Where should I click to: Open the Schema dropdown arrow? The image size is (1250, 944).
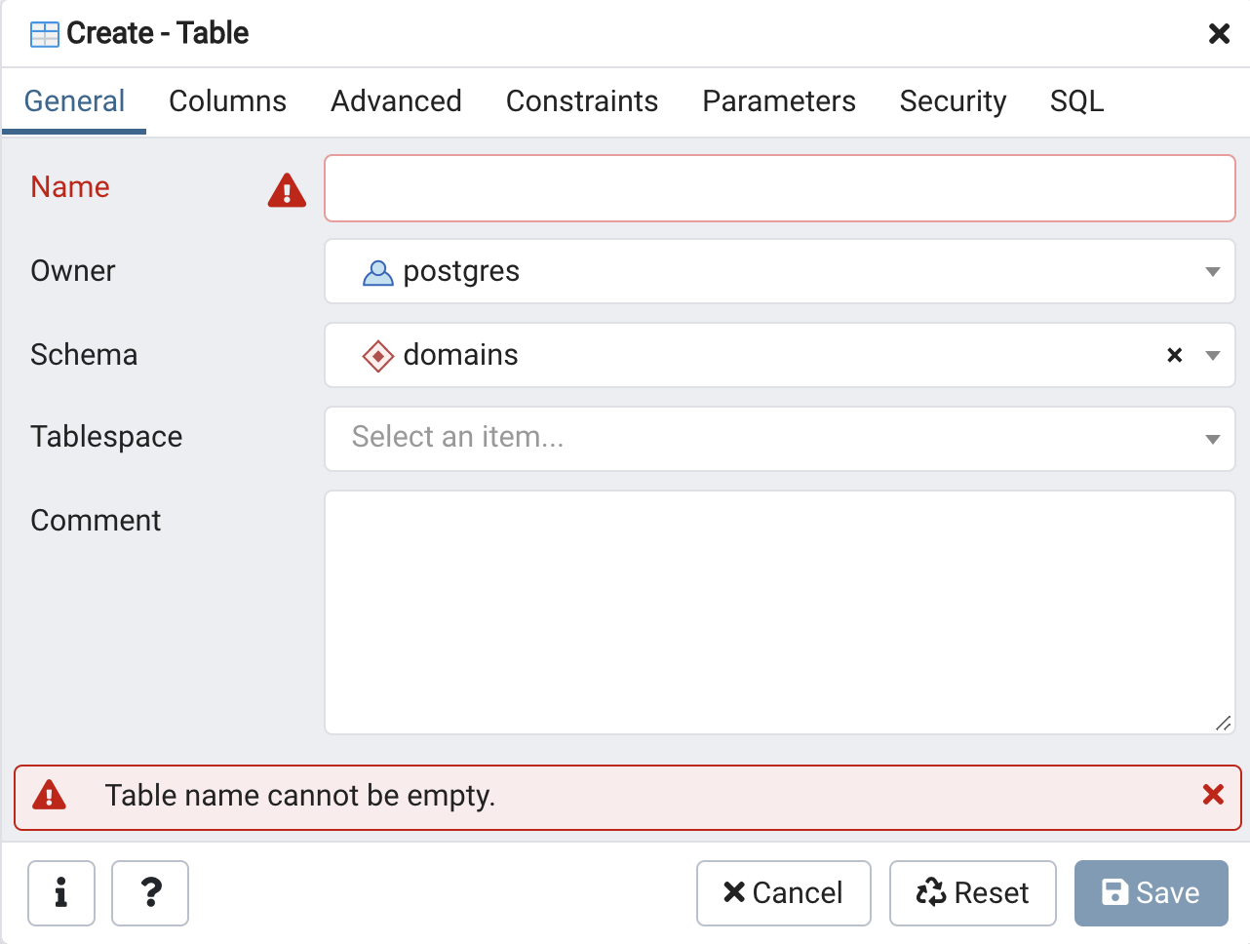point(1212,355)
